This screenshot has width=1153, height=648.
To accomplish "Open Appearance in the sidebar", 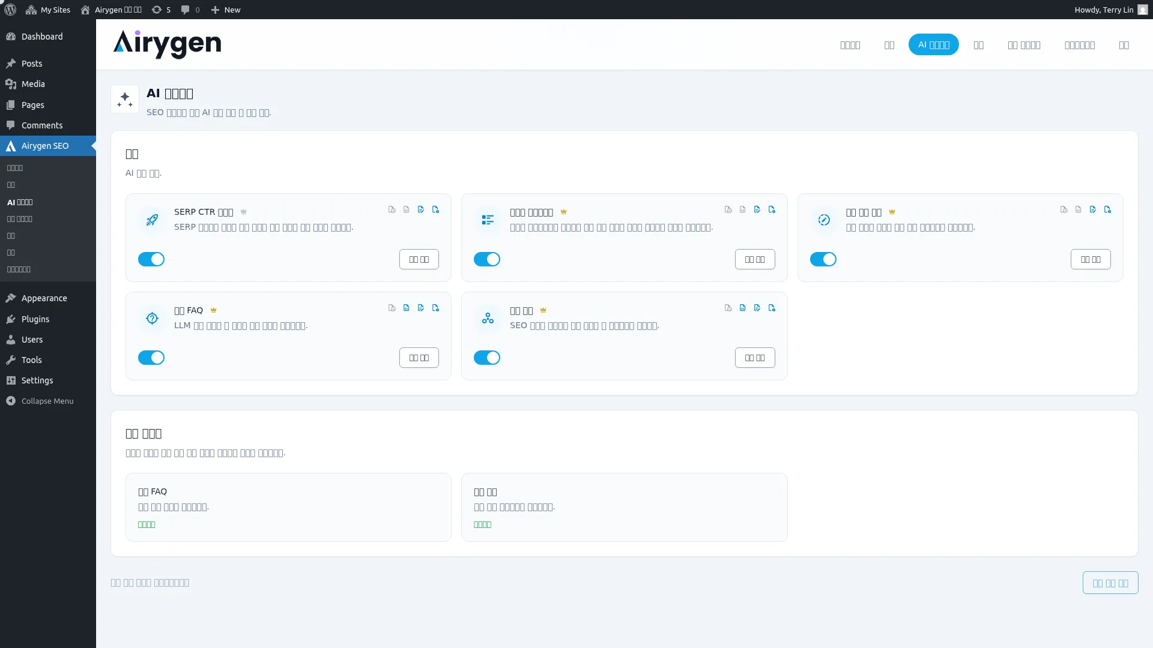I will (48, 298).
